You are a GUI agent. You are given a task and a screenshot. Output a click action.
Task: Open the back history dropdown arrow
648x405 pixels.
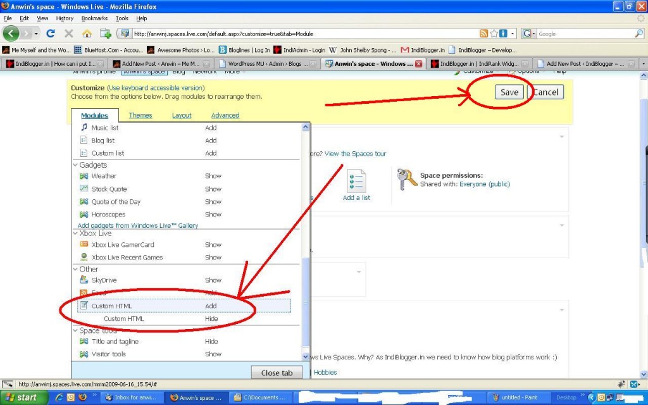click(37, 34)
